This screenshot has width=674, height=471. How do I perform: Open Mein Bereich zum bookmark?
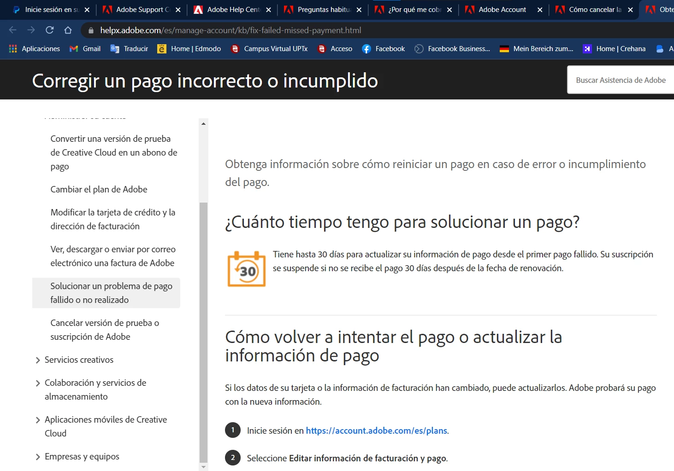pos(537,48)
